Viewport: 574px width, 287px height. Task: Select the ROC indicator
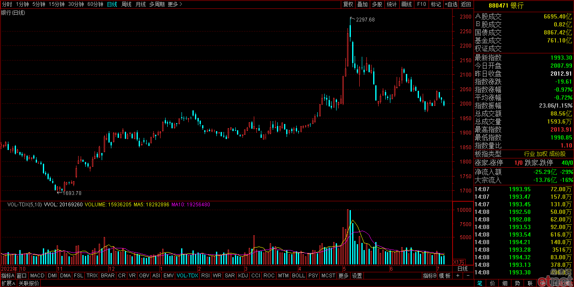(269, 276)
